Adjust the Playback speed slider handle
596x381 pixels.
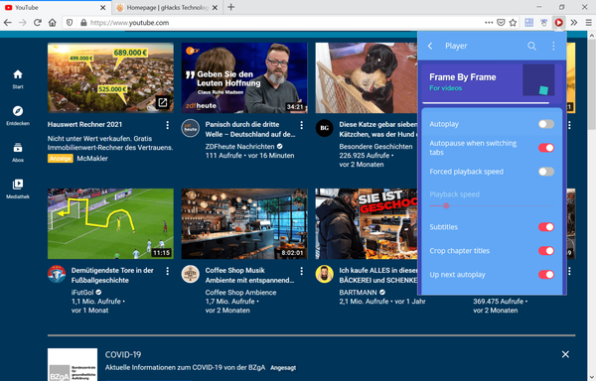tap(446, 205)
